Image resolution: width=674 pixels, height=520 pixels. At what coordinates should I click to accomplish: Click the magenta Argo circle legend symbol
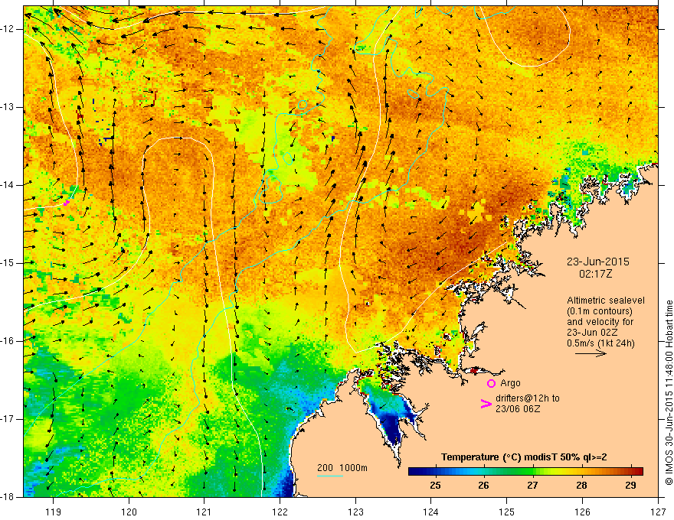(x=491, y=384)
